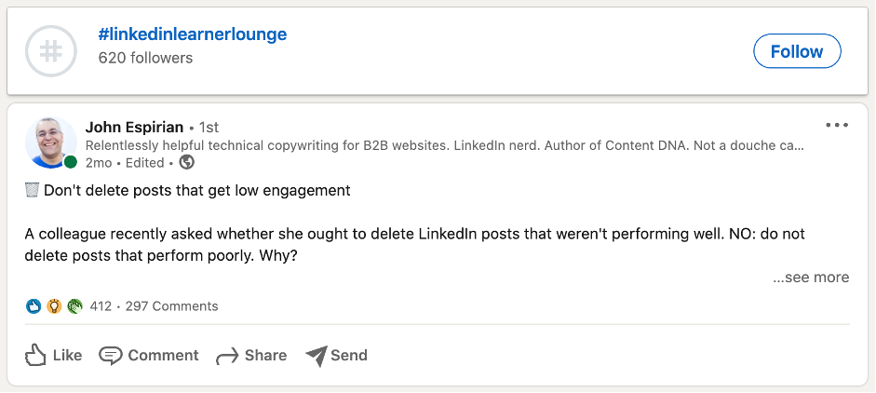Expand post with 'see more'
The width and height of the screenshot is (876, 393).
pos(811,277)
